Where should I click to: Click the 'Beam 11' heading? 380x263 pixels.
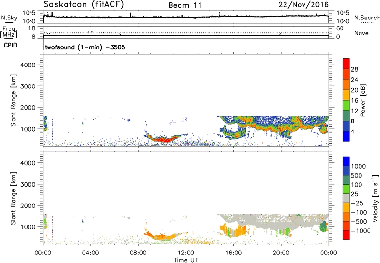185,5
